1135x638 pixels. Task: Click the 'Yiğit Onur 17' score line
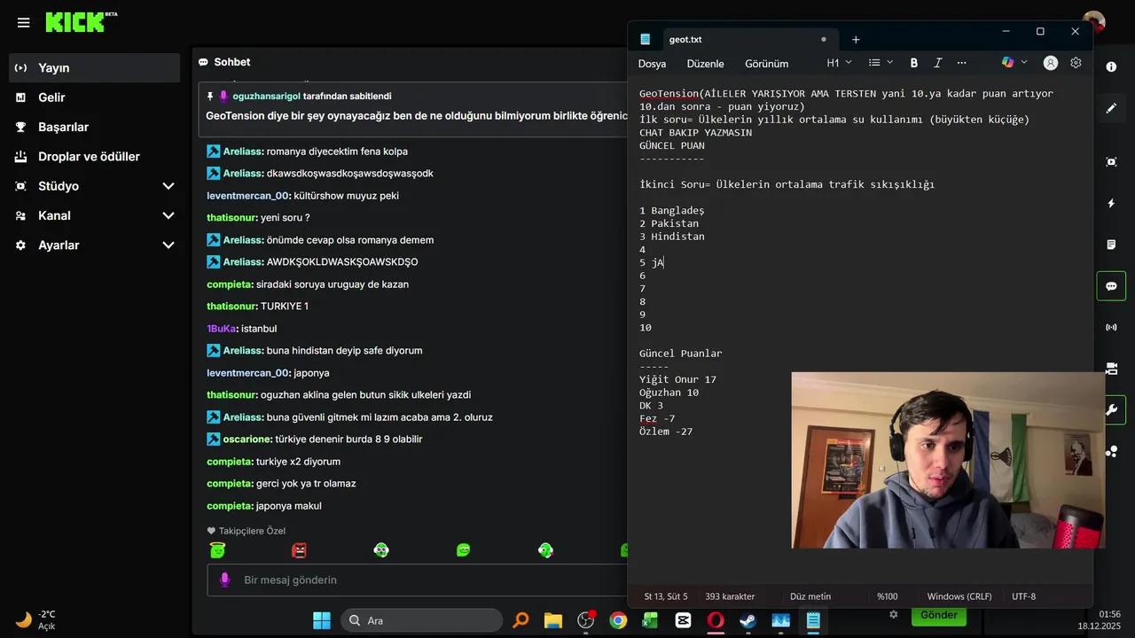point(677,379)
